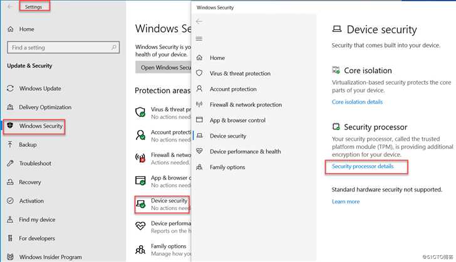456x262 pixels.
Task: Click the 'Update & Security' heading text
Action: point(29,66)
